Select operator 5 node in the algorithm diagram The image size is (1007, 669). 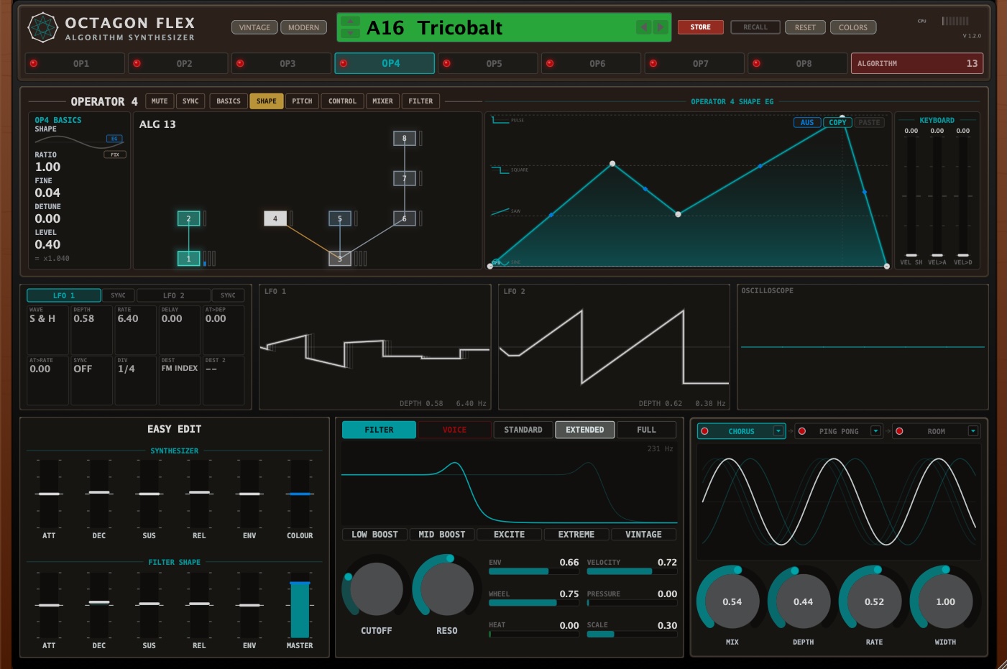pos(340,218)
